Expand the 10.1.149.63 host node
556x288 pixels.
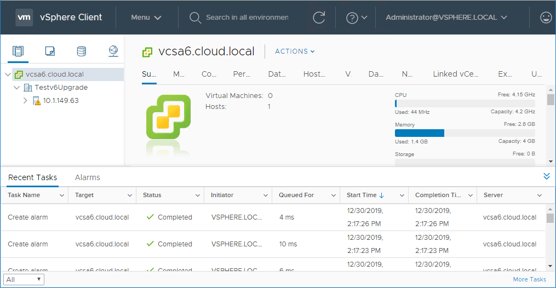click(x=25, y=101)
